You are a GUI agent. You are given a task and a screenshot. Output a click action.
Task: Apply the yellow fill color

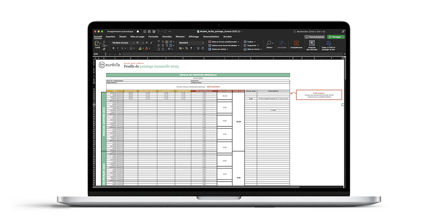click(140, 48)
